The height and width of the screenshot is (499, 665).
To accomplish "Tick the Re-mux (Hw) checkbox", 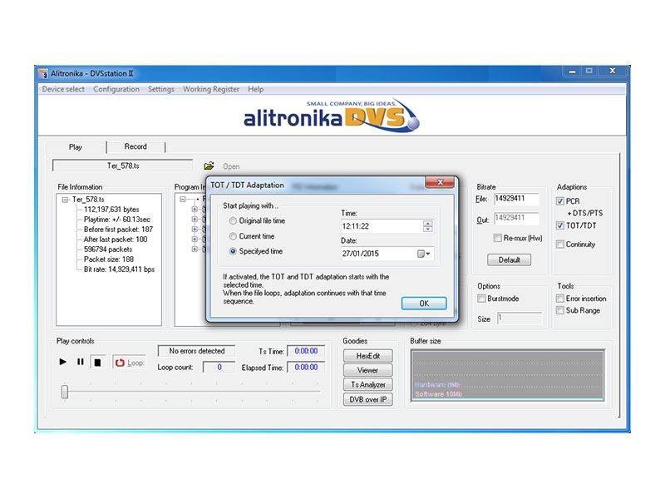I will tap(498, 238).
